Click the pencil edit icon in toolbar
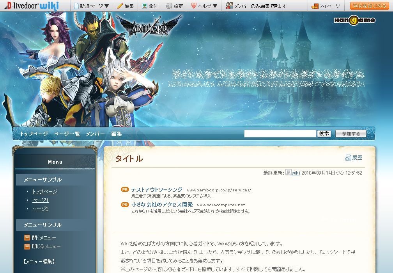Image resolution: width=393 pixels, height=273 pixels. 120,6
